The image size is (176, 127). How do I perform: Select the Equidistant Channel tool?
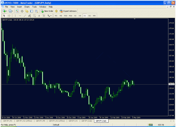coord(30,16)
